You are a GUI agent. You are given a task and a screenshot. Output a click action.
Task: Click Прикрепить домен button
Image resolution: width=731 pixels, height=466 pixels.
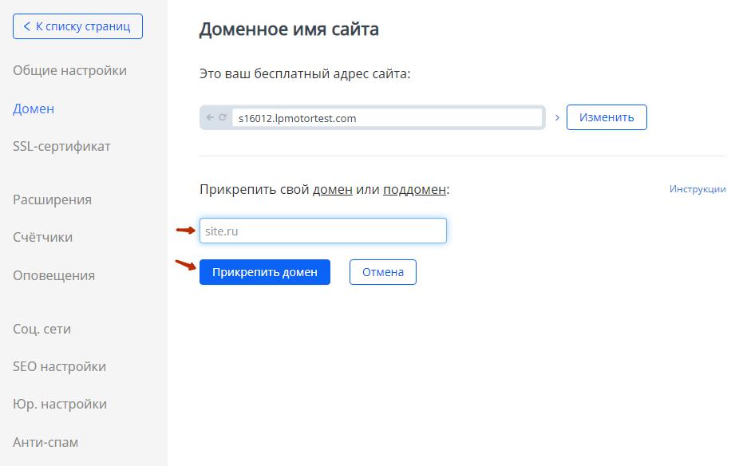265,272
